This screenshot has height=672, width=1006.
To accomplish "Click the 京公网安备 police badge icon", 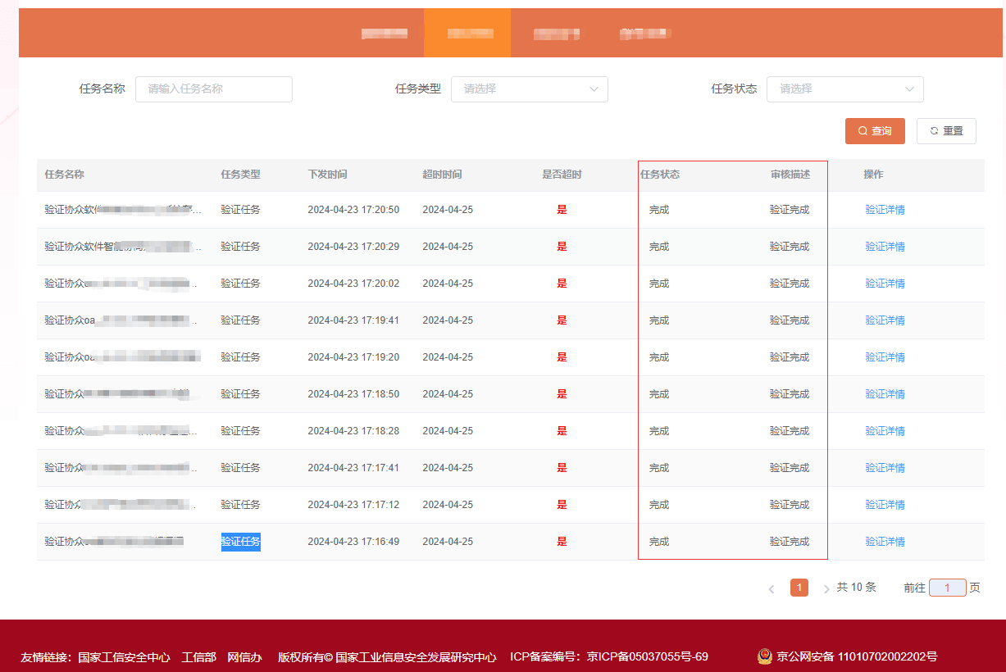I will [x=764, y=656].
